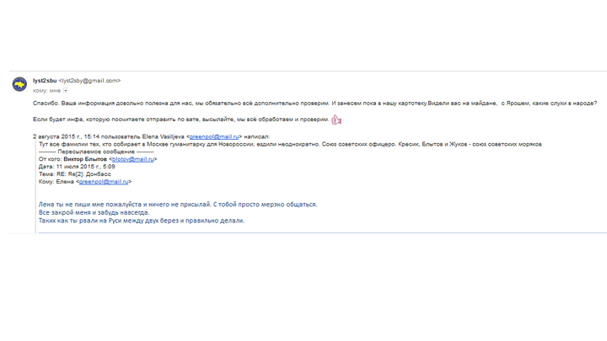The height and width of the screenshot is (341, 607).
Task: Click the "Дата: 11 июля 2015 г." line
Action: 78,167
